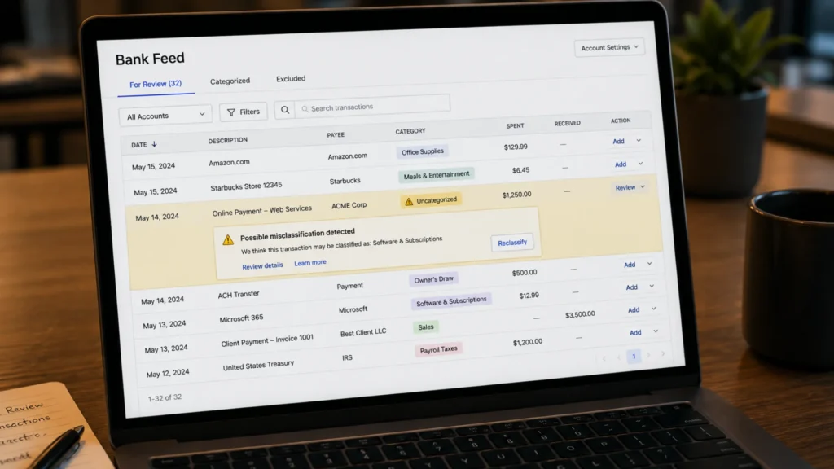This screenshot has height=469, width=834.
Task: Go to previous page arrow in pagination
Action: (619, 357)
